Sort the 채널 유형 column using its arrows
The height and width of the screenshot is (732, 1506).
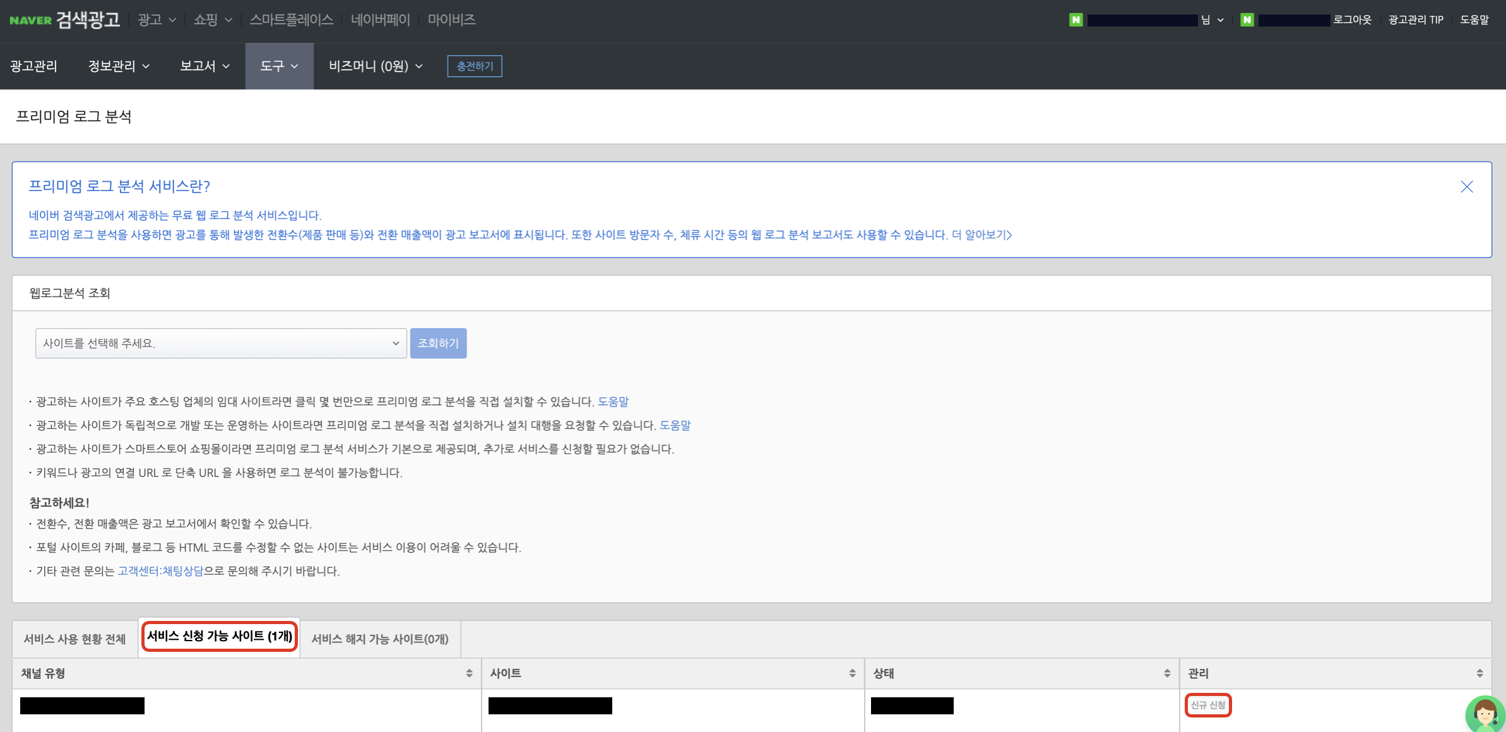click(x=468, y=673)
